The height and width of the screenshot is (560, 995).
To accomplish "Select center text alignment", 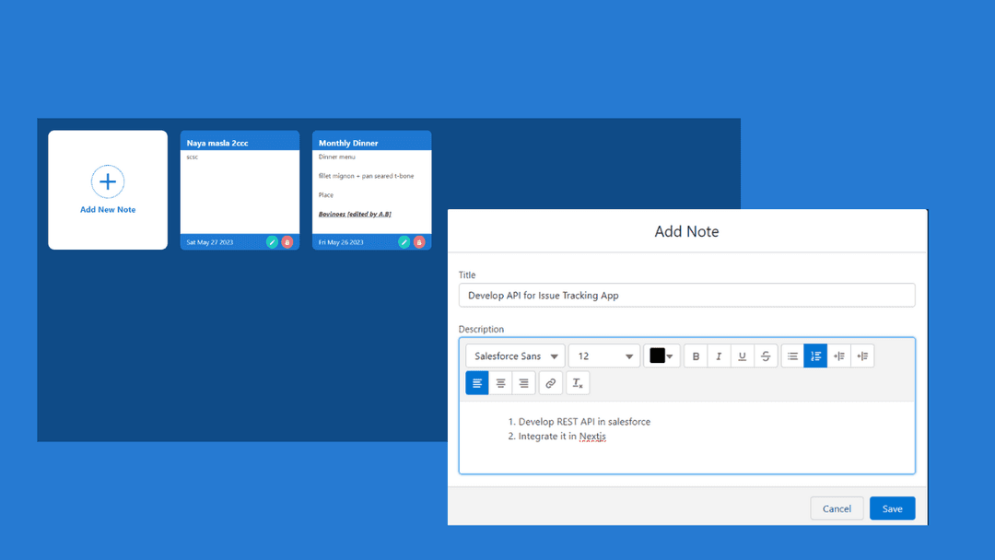I will click(500, 383).
